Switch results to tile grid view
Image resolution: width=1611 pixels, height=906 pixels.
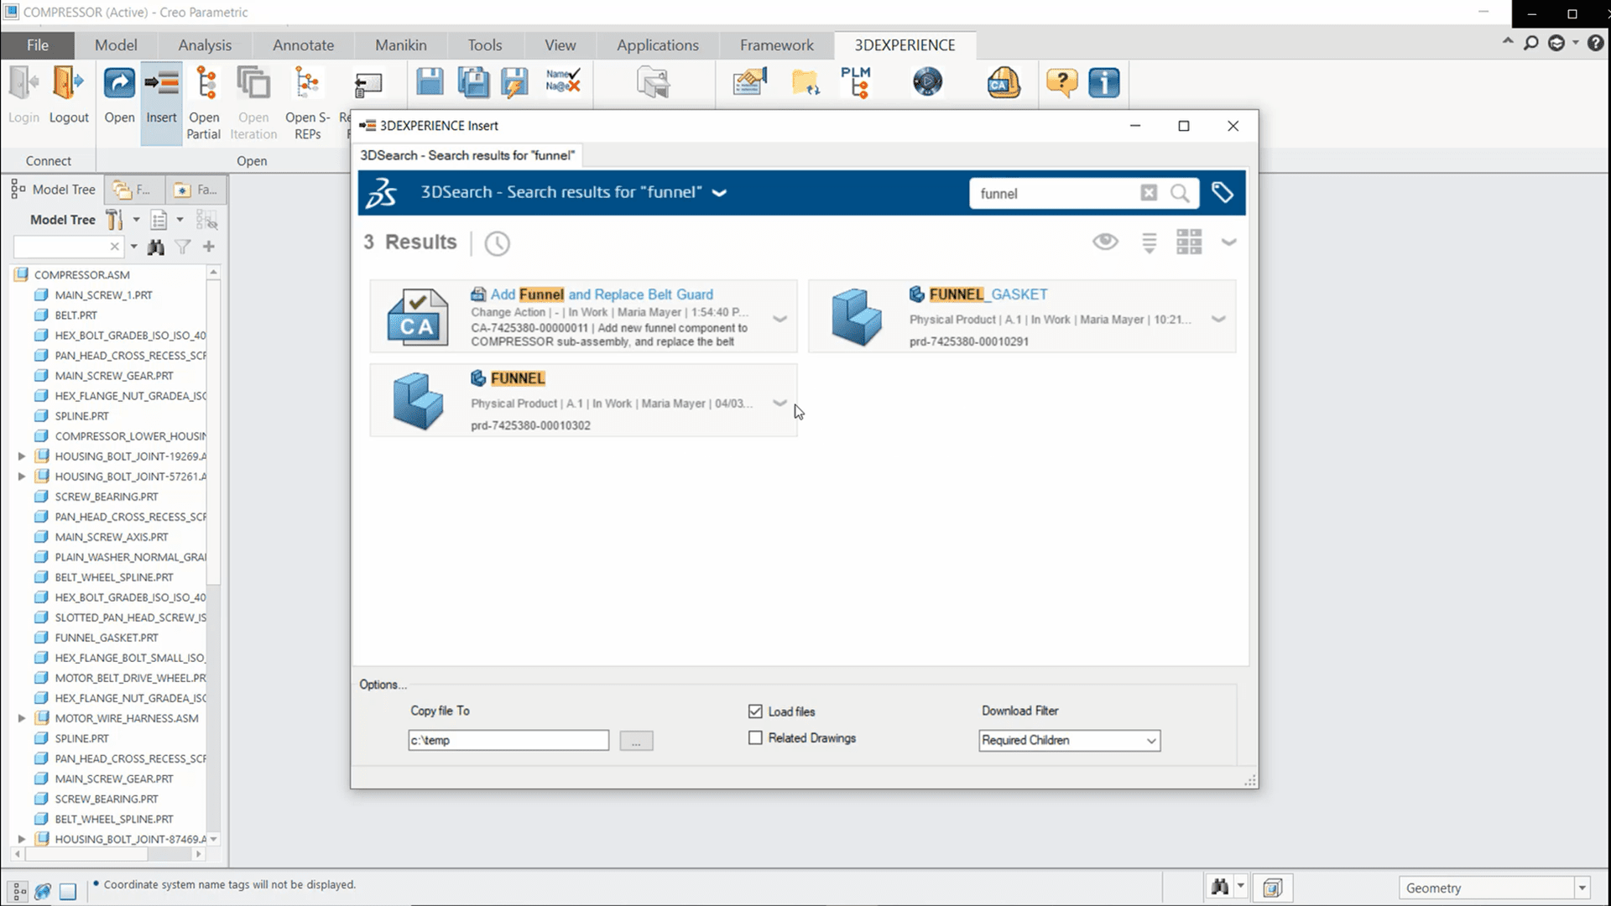[1188, 242]
